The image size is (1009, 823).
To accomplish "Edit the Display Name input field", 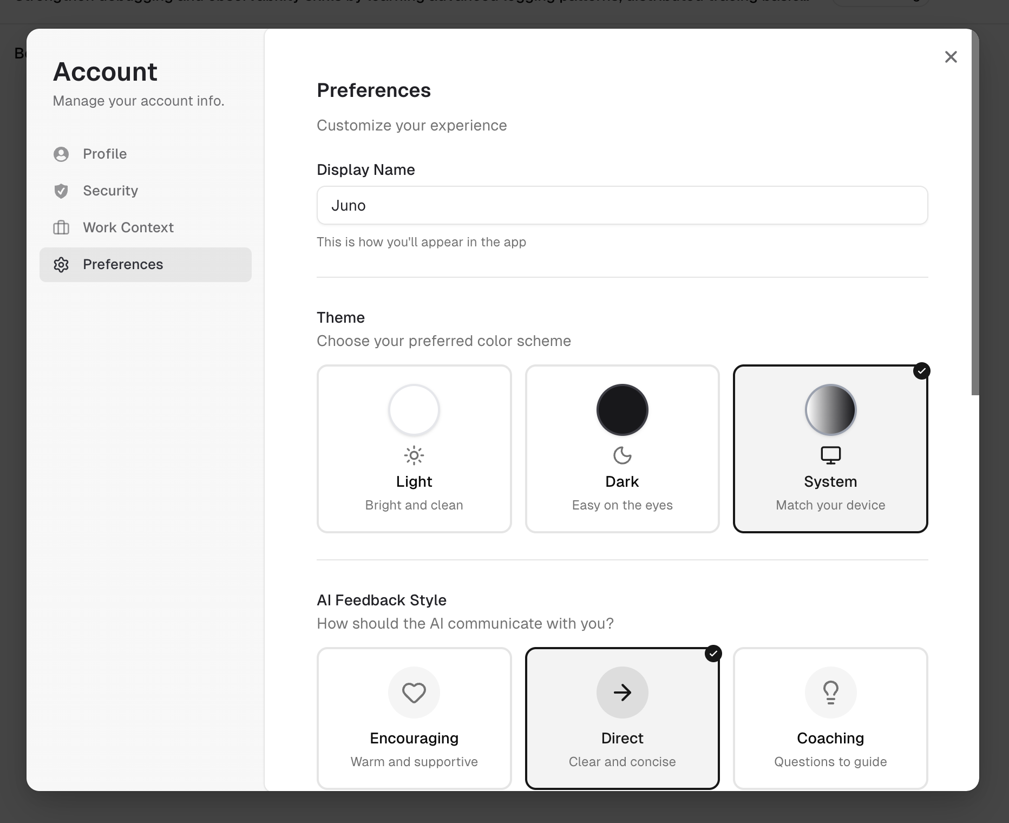I will coord(622,206).
